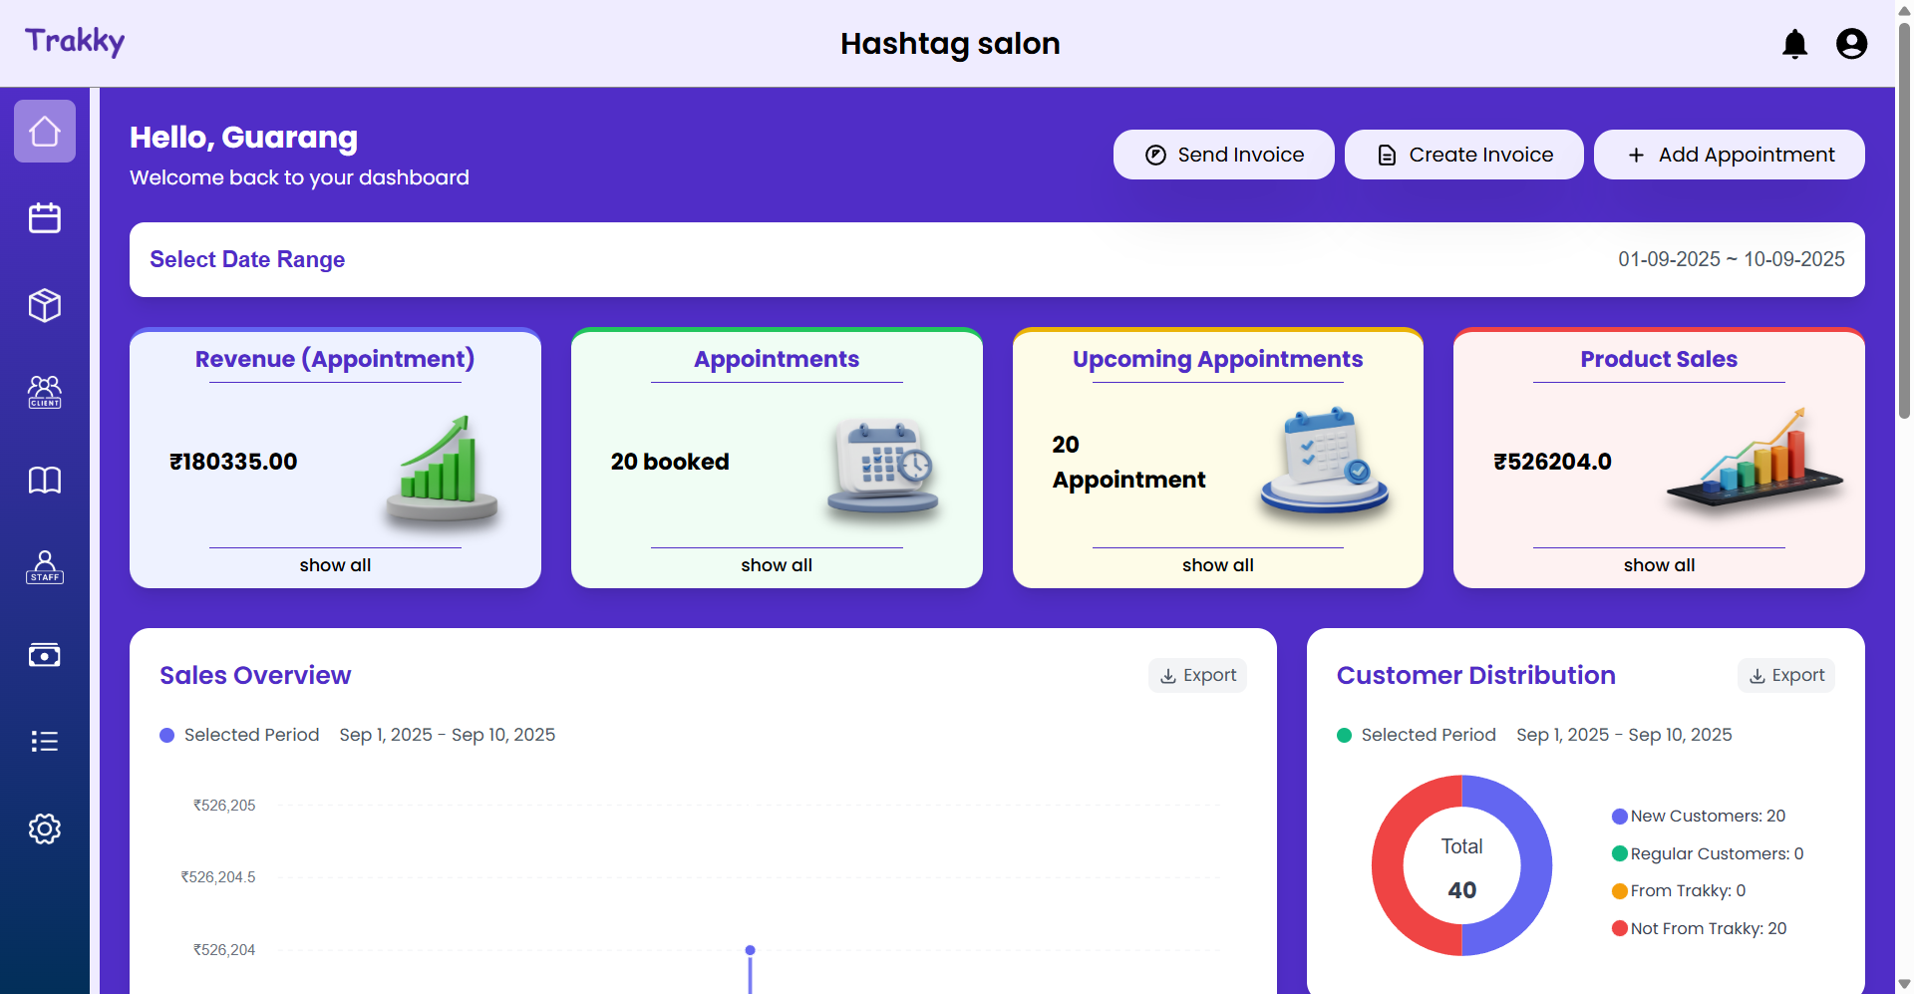Export the Customer Distribution chart

1785,676
